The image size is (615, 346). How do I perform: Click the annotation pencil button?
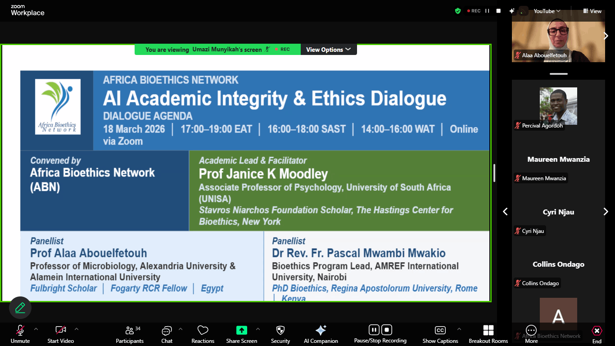coord(20,308)
